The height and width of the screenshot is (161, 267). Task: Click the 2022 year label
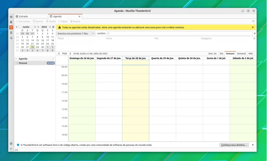tap(44, 27)
